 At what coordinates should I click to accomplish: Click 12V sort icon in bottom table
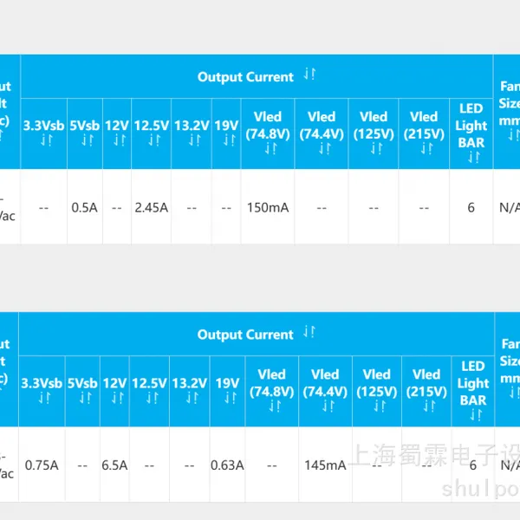coord(118,398)
